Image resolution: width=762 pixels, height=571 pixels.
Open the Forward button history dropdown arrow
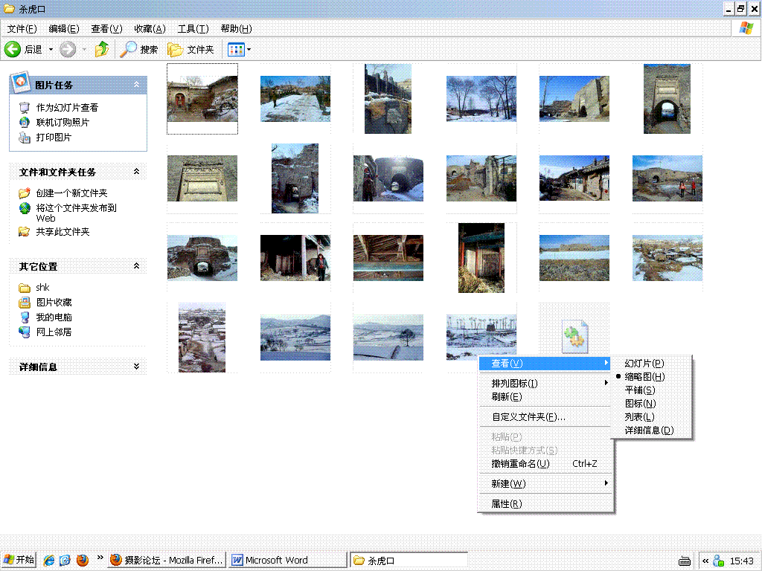pos(84,50)
